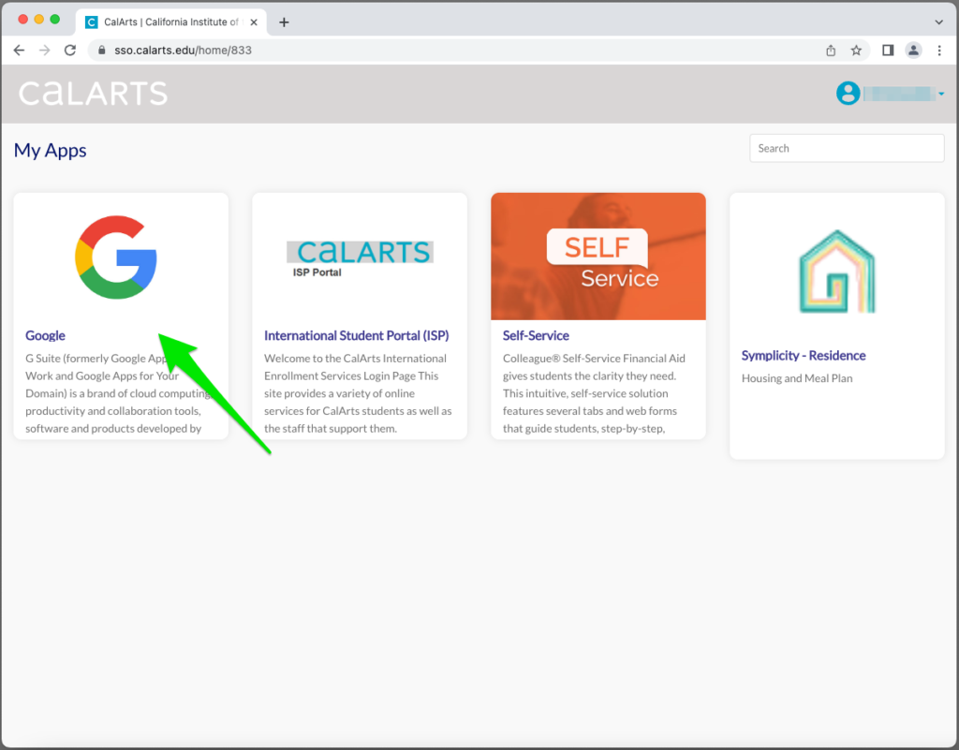Screen dimensions: 959x750
Task: Click the Colleague Self-Service description text
Action: pos(594,393)
